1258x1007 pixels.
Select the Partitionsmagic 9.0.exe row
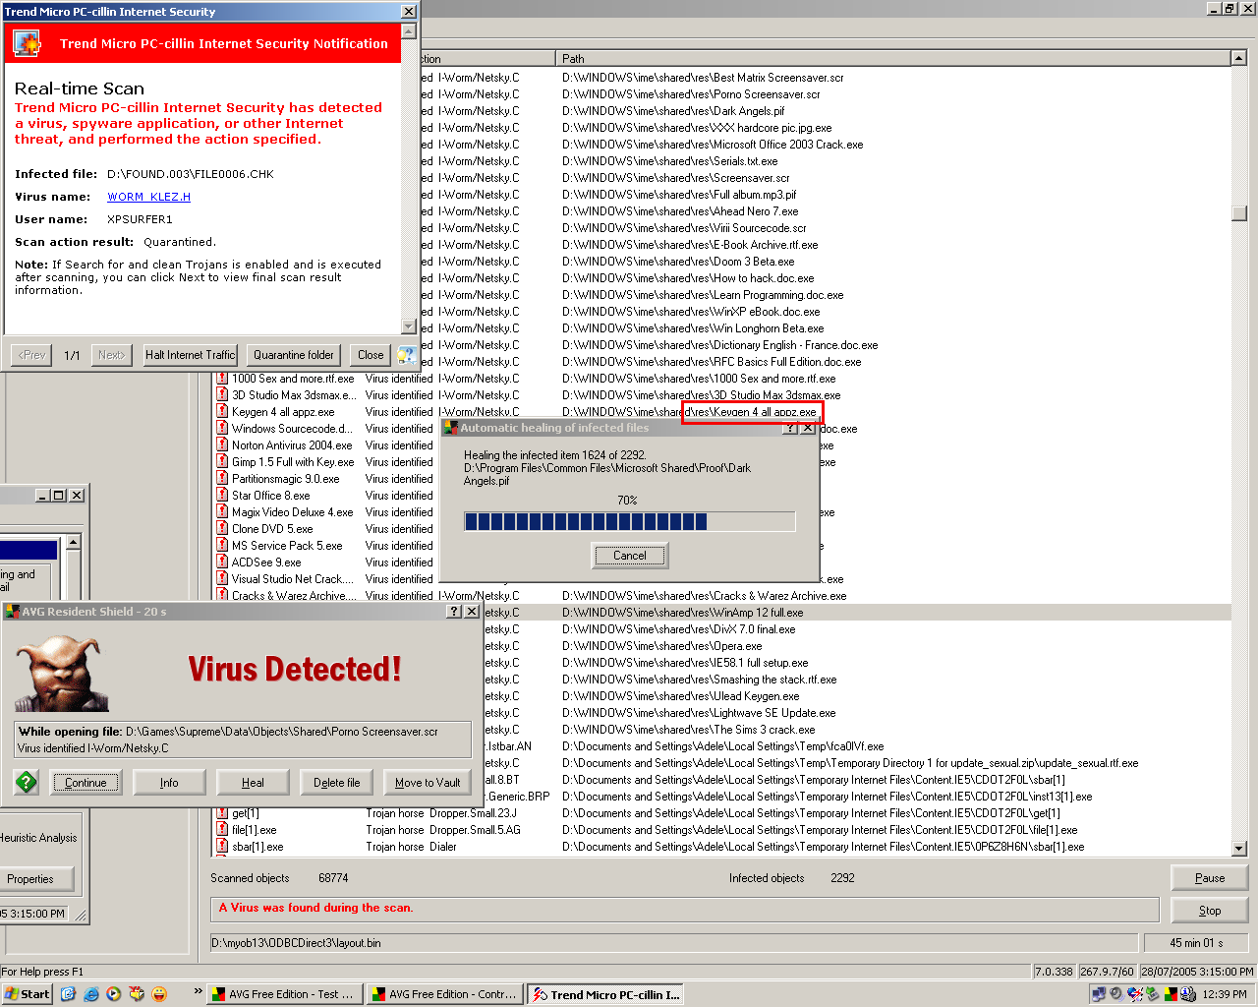tap(324, 479)
